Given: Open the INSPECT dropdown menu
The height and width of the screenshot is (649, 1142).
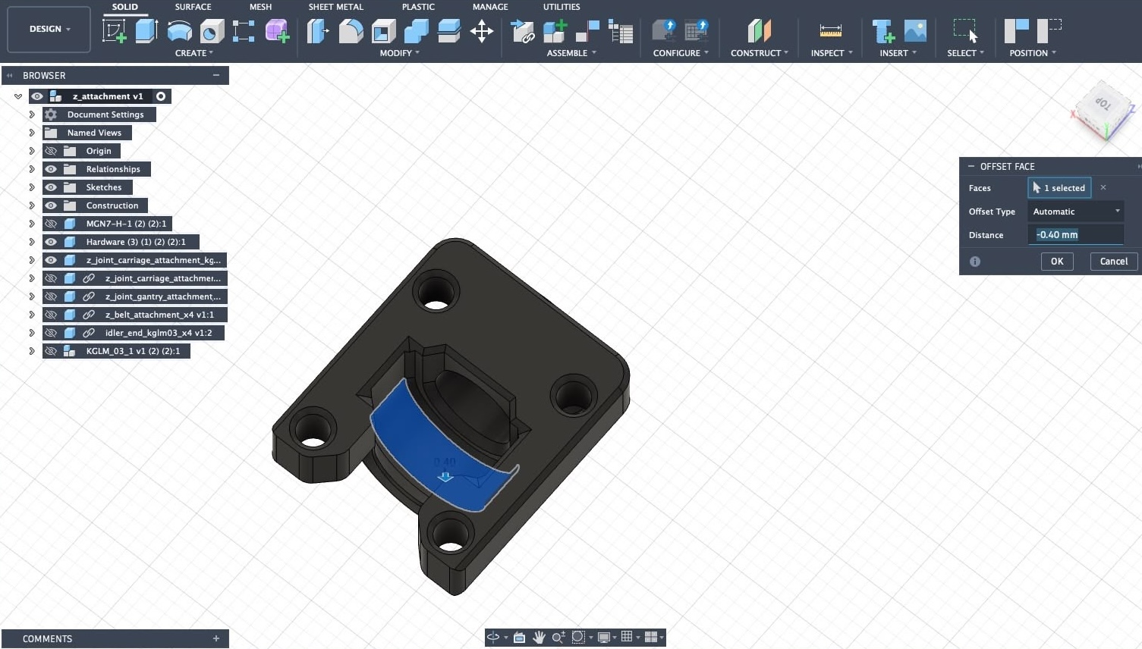Looking at the screenshot, I should coord(832,53).
